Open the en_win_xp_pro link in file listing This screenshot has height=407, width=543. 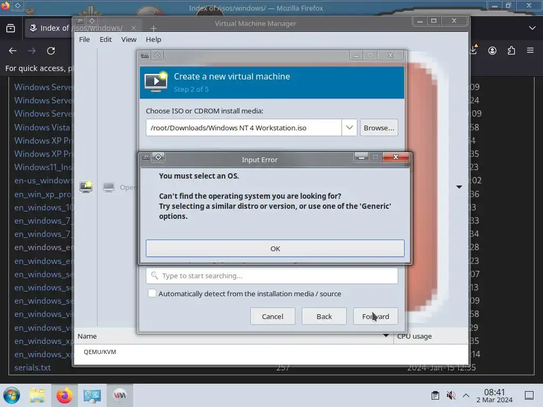(43, 194)
